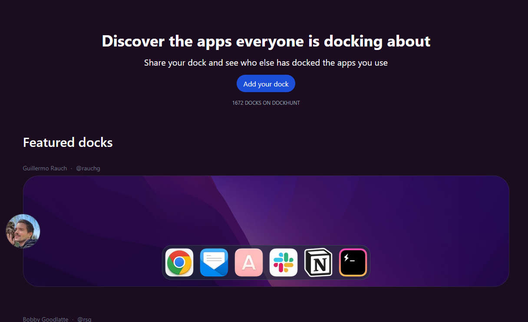Select the pink letter A app icon
This screenshot has width=528, height=322.
pyautogui.click(x=249, y=262)
